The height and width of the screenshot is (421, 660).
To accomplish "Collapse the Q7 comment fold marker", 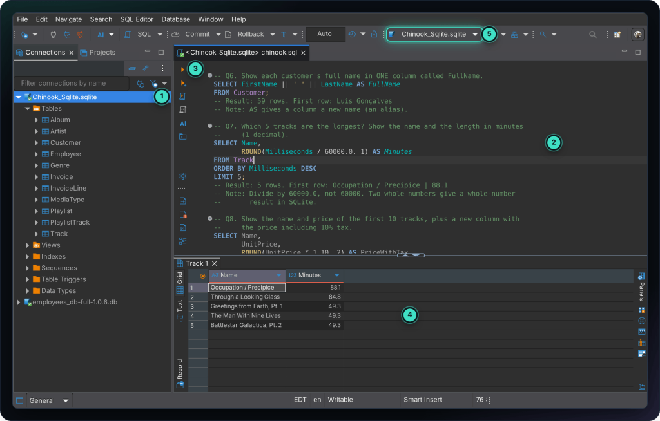I will point(209,126).
